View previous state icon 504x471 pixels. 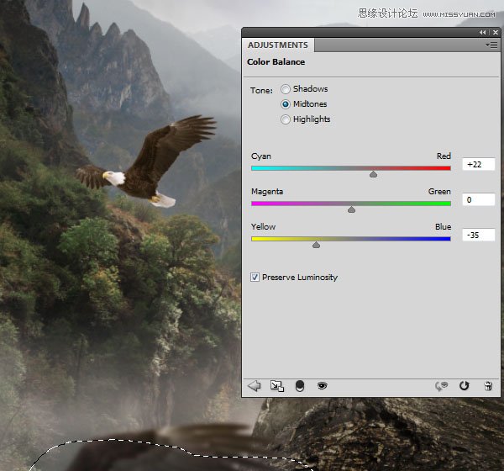[442, 386]
